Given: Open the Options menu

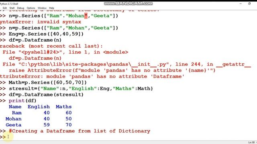Looking at the screenshot, I should (x=31, y=8).
